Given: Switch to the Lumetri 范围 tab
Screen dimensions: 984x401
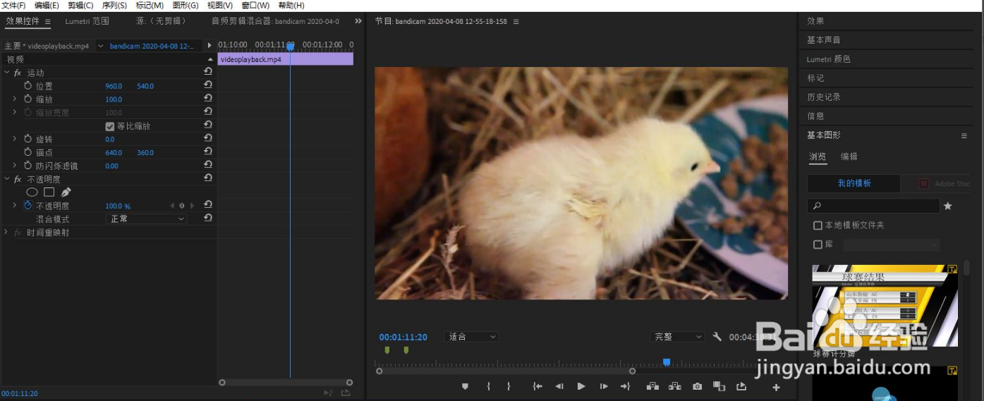Looking at the screenshot, I should 87,21.
